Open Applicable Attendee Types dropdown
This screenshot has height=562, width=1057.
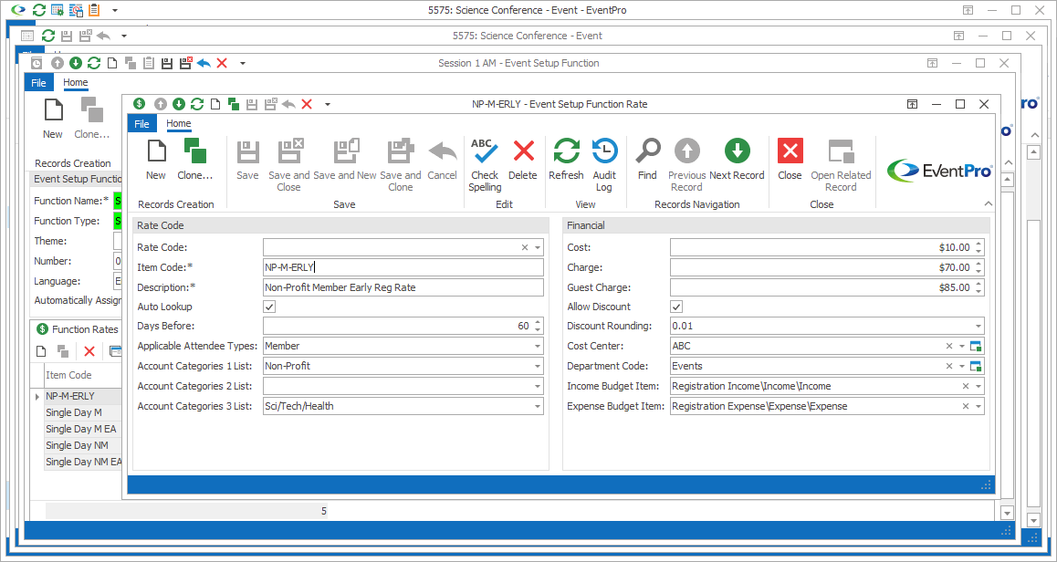tap(538, 346)
